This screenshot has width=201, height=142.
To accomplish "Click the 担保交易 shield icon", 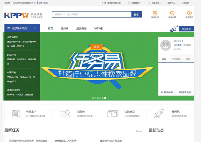I will (x=172, y=13).
